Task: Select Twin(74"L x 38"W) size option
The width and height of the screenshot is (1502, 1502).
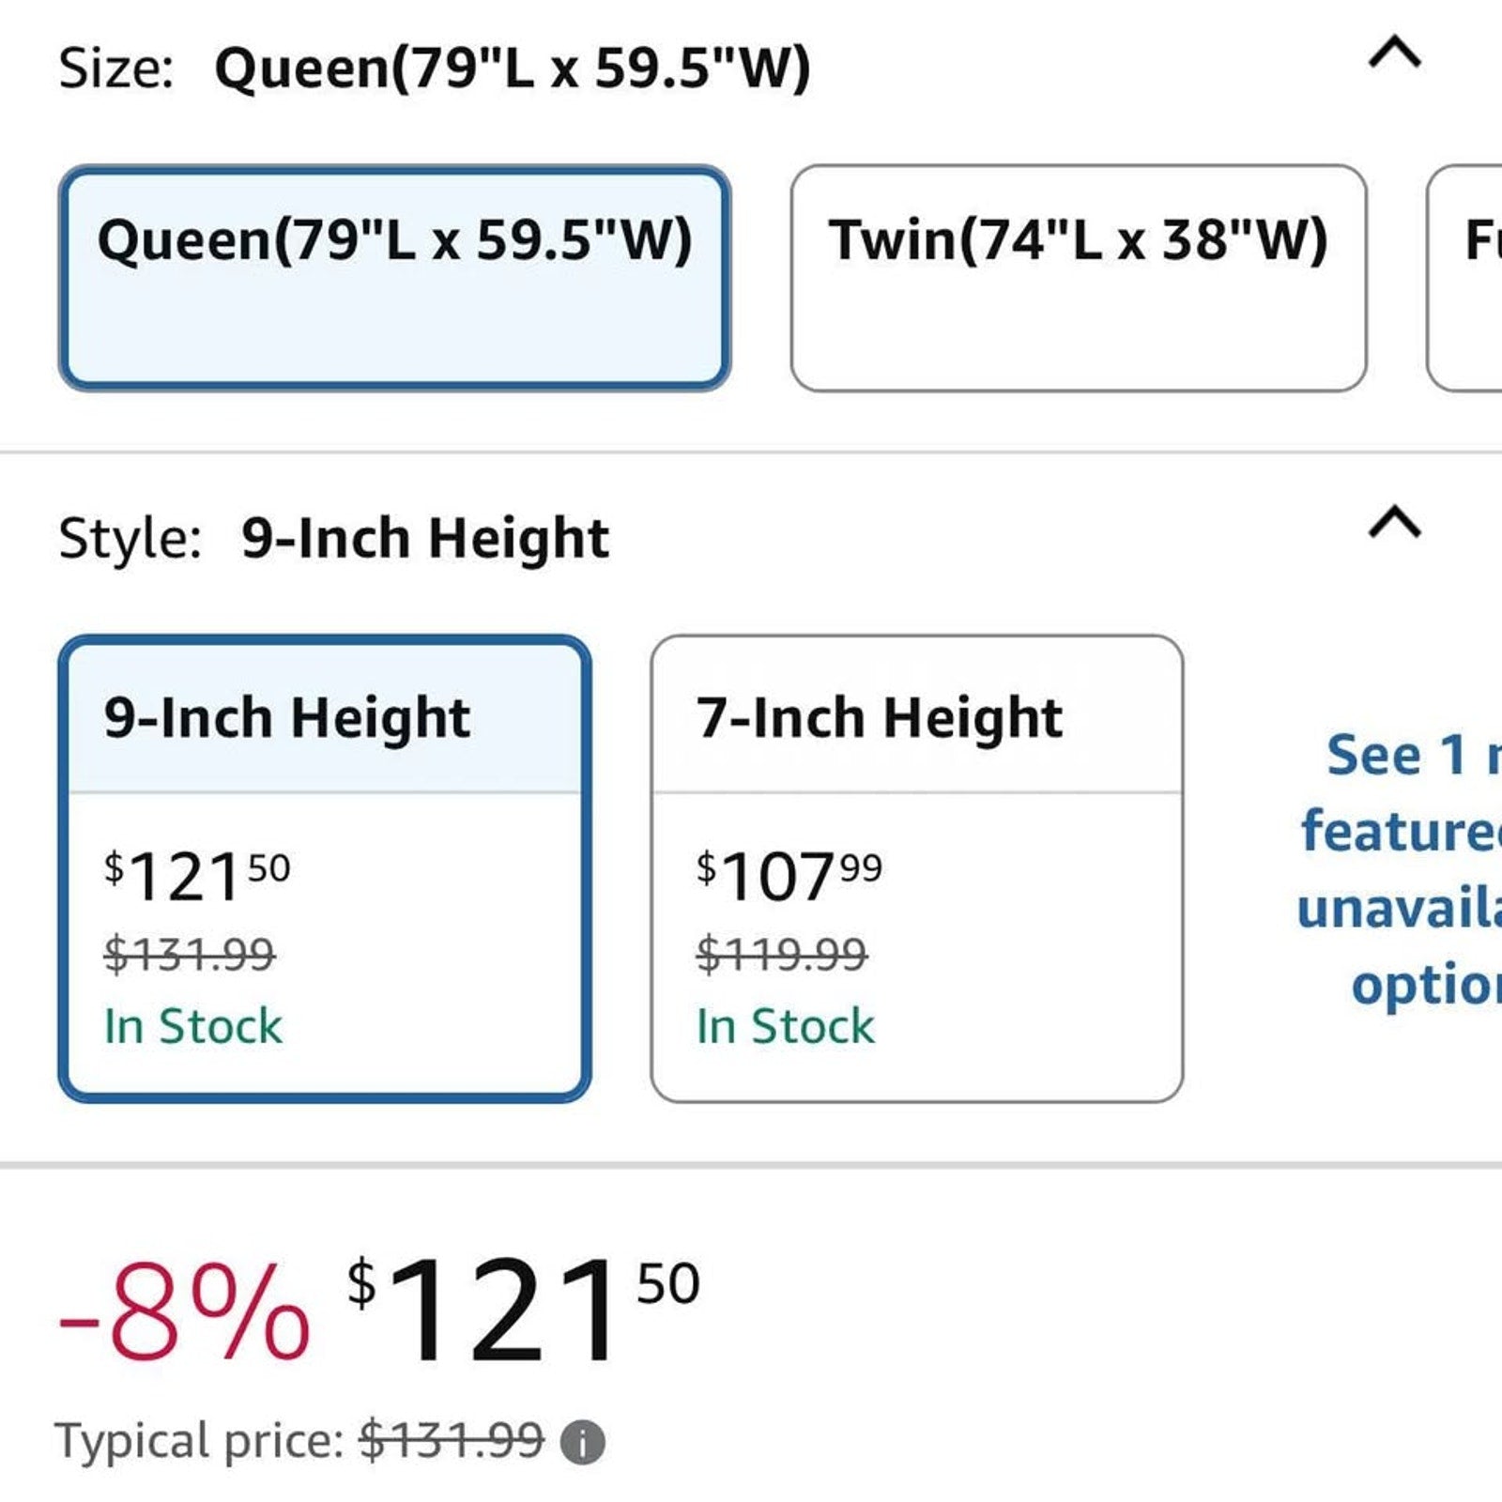Action: pos(1079,278)
